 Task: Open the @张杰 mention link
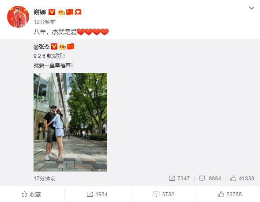coord(41,47)
